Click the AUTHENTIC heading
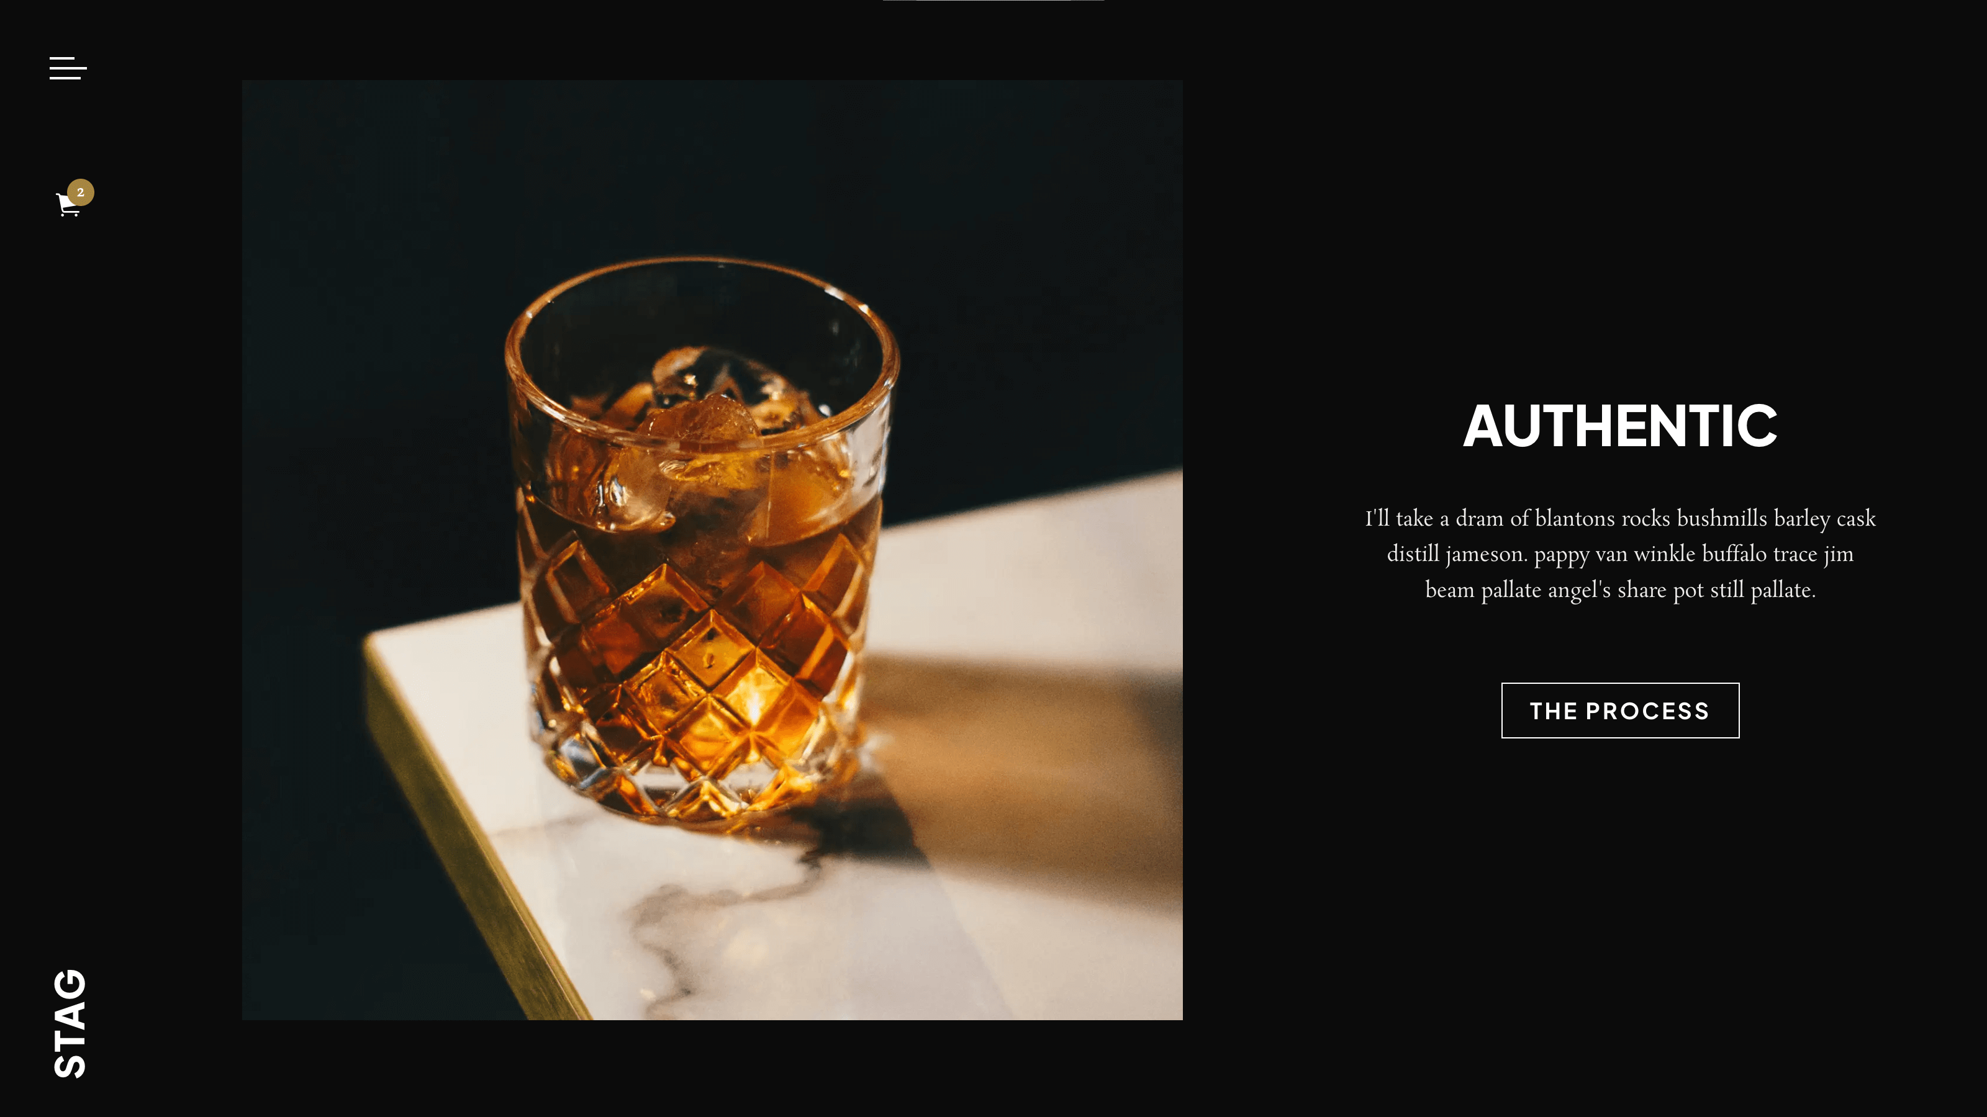Image resolution: width=1987 pixels, height=1117 pixels. pos(1620,426)
